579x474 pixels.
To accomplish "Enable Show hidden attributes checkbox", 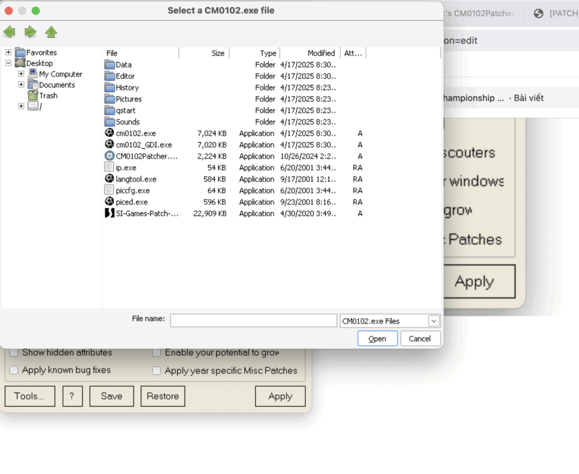I will (x=14, y=352).
